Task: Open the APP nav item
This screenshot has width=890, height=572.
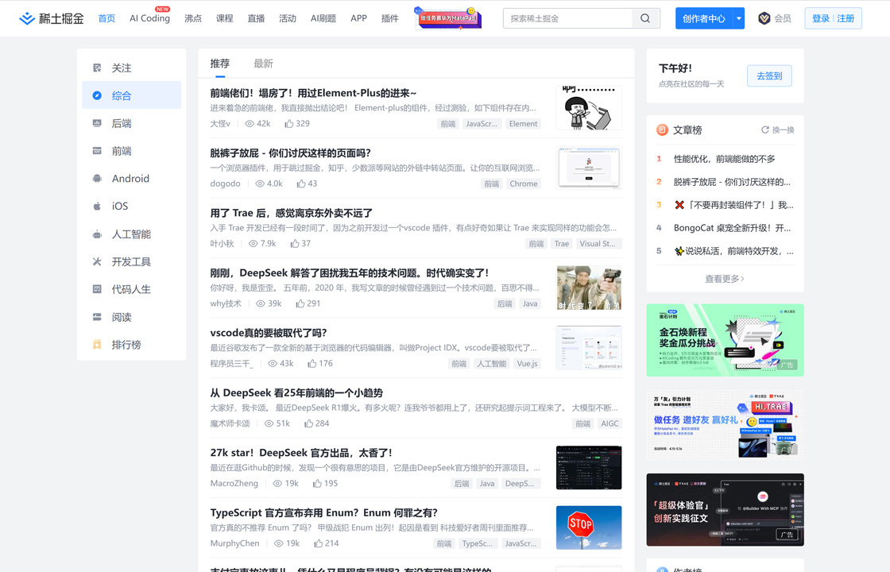Action: tap(358, 18)
